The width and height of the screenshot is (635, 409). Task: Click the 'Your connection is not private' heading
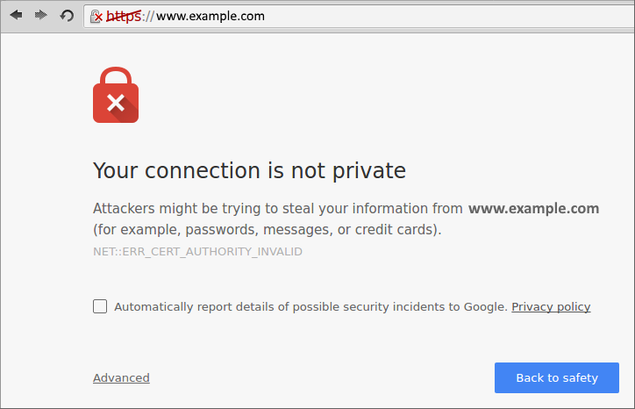point(249,170)
